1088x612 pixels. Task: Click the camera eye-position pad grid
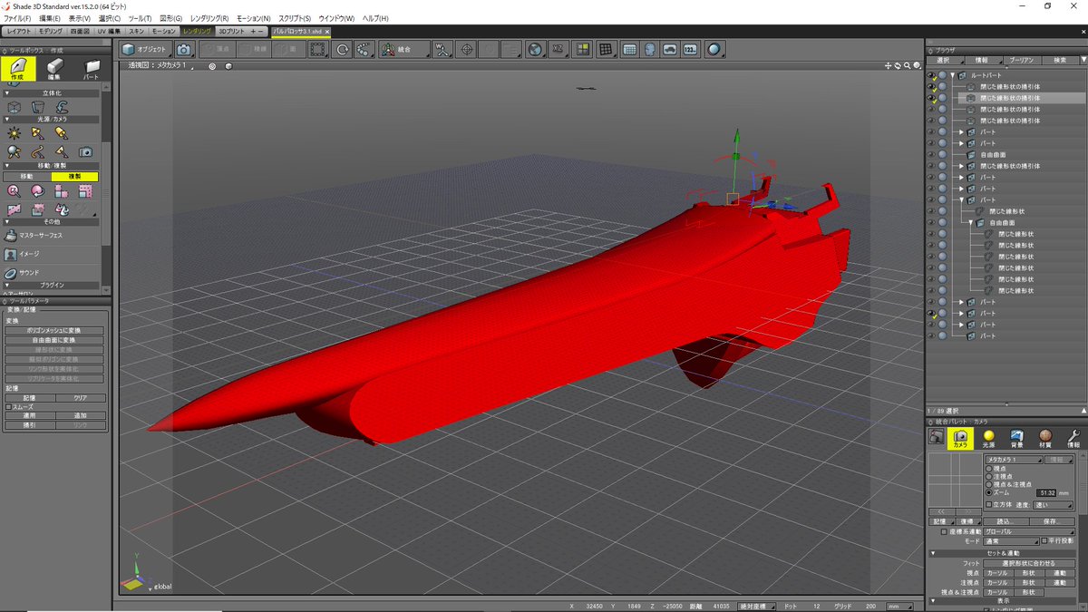coord(955,481)
